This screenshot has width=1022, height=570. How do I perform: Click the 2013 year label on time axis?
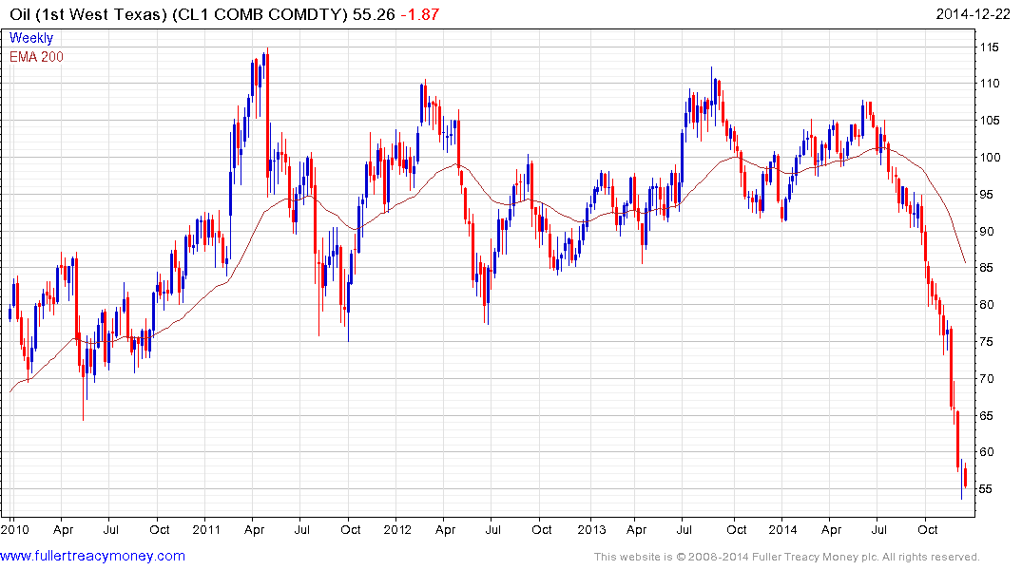tap(591, 529)
